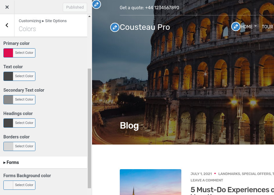Click Select Color under Secondary Text color
Image resolution: width=274 pixels, height=195 pixels.
pyautogui.click(x=24, y=100)
